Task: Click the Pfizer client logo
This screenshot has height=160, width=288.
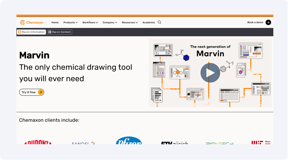Action: [129, 140]
